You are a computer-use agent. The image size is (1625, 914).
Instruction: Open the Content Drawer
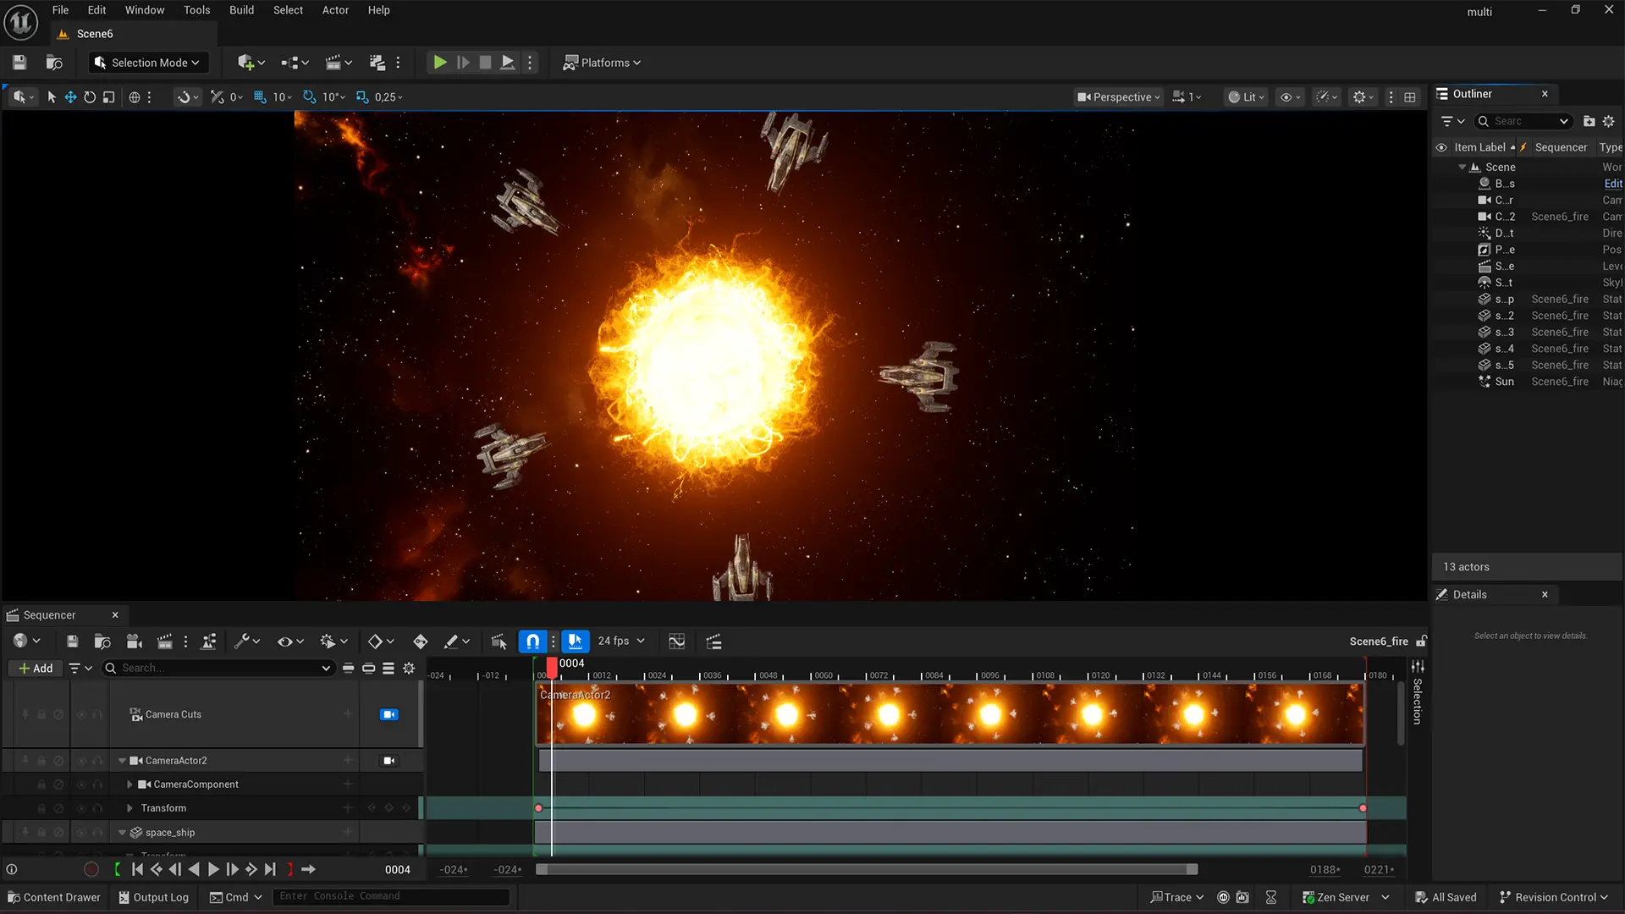[x=54, y=897]
